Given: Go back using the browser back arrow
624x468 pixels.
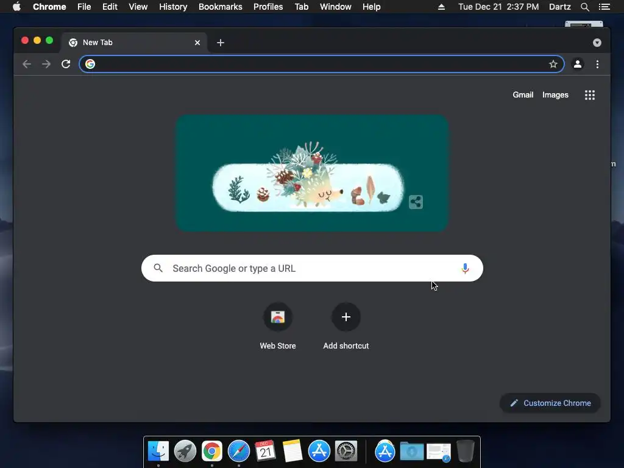Looking at the screenshot, I should [x=27, y=64].
